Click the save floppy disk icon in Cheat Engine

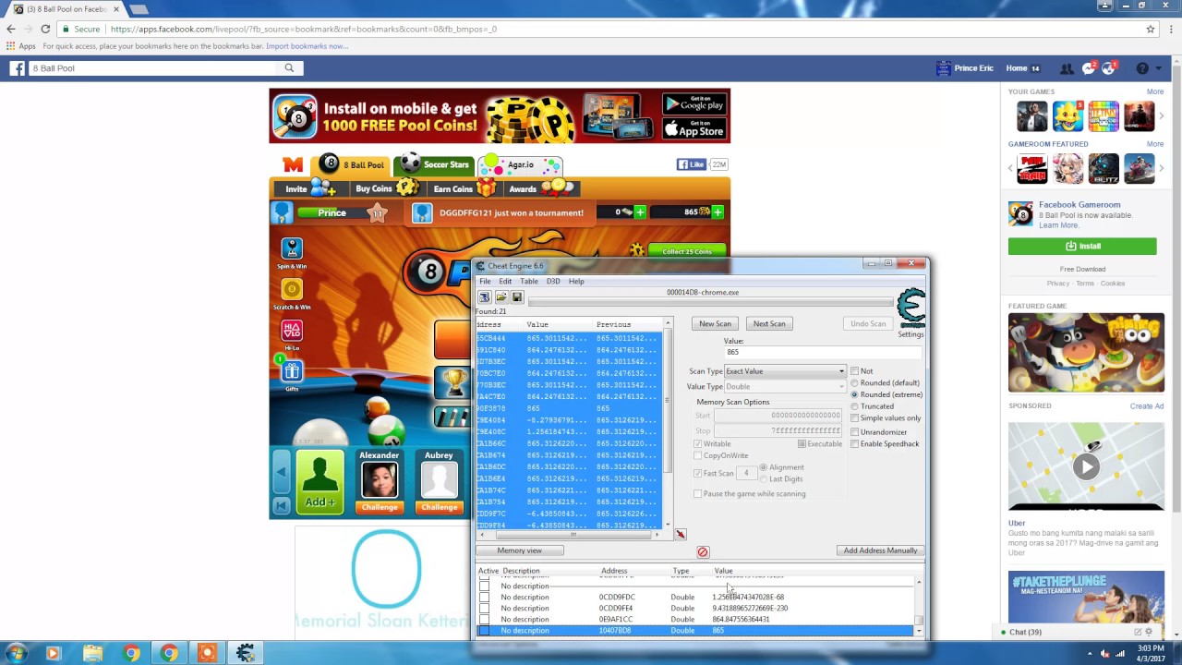(517, 297)
